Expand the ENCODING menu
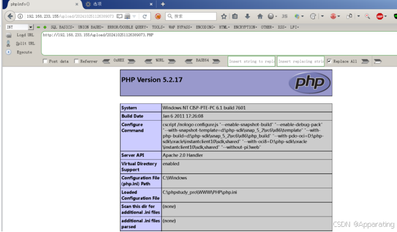This screenshot has width=397, height=232. [x=205, y=27]
